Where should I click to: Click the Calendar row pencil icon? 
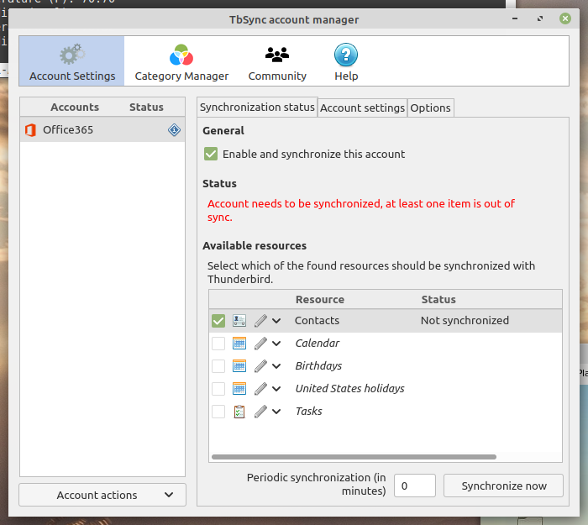260,344
